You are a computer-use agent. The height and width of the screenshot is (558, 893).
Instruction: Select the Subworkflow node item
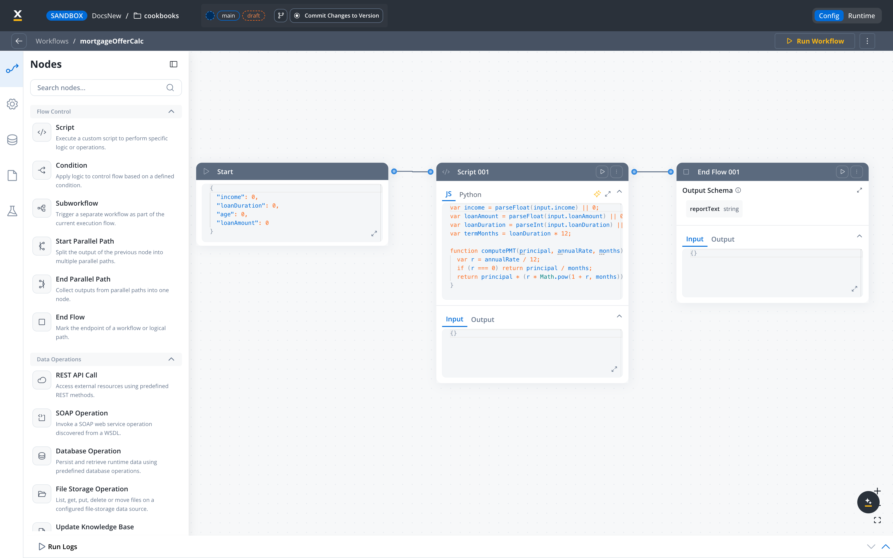[106, 213]
